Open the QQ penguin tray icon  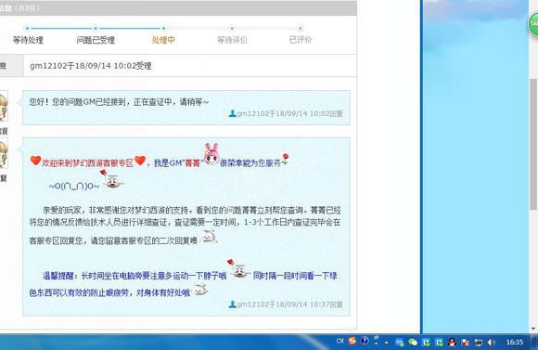click(452, 342)
